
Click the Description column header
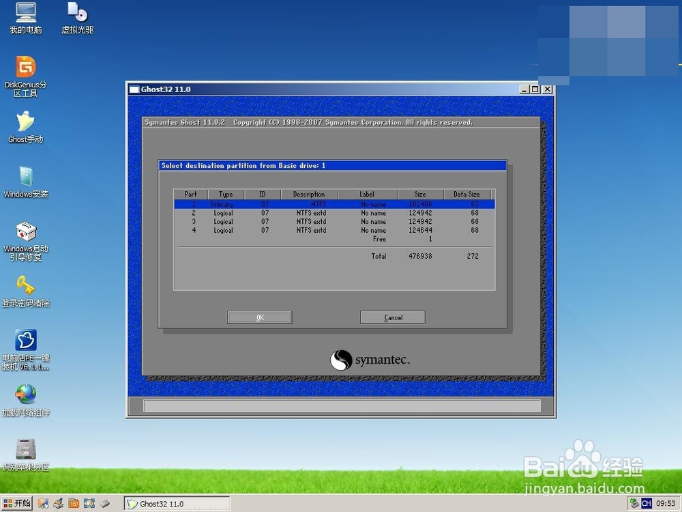(309, 194)
